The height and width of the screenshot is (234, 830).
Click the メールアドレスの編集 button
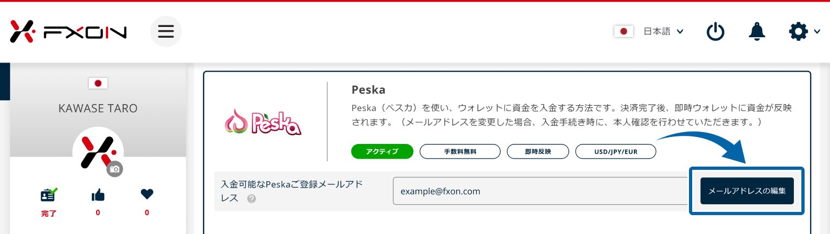pos(747,191)
